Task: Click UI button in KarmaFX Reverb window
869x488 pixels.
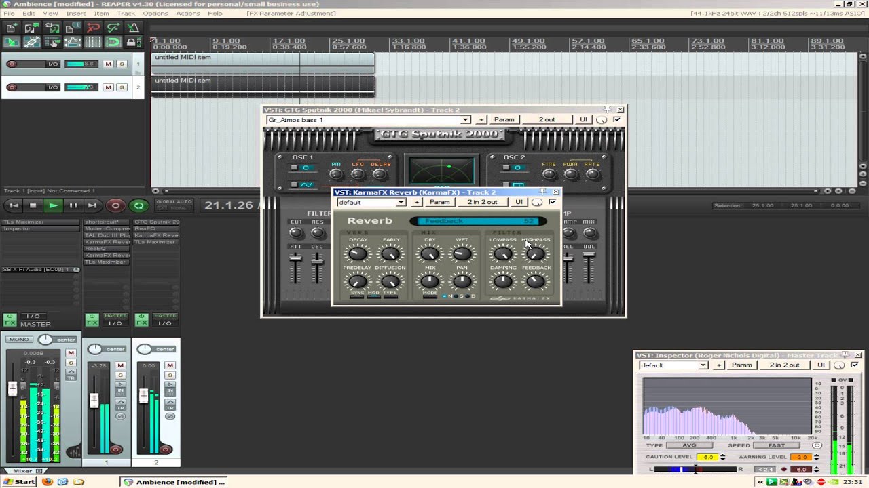Action: 519,202
